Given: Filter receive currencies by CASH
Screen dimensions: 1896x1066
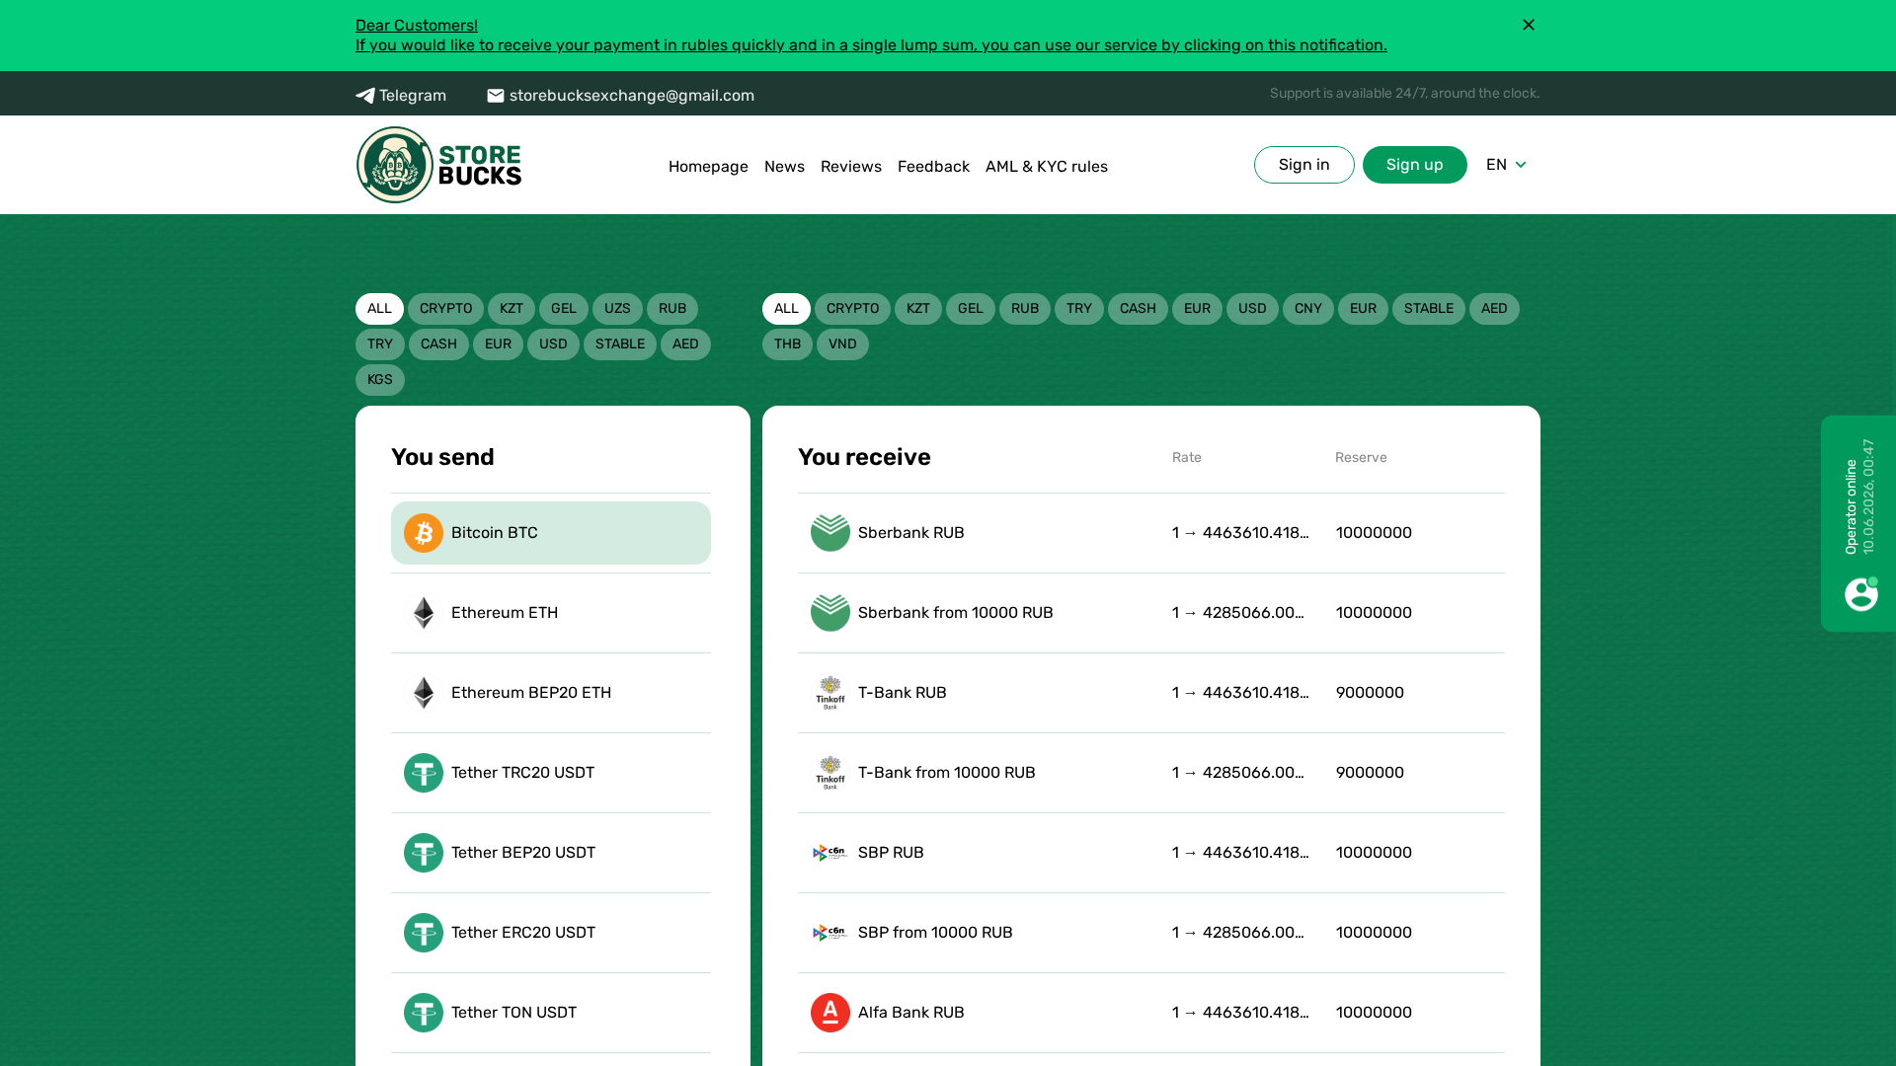Looking at the screenshot, I should tap(1138, 309).
